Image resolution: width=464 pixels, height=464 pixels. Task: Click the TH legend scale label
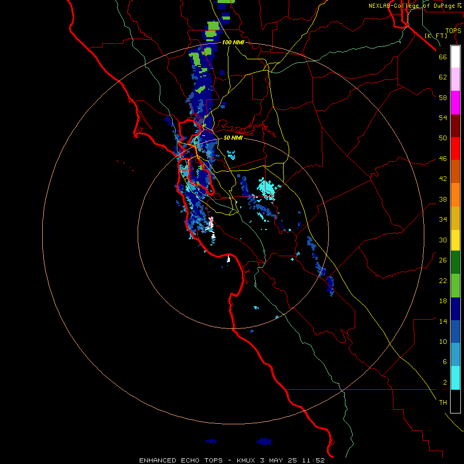point(443,403)
